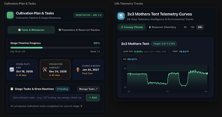The image size is (222, 117).
Task: Click the Projected Harvest scissors icon
Action: click(45, 69)
